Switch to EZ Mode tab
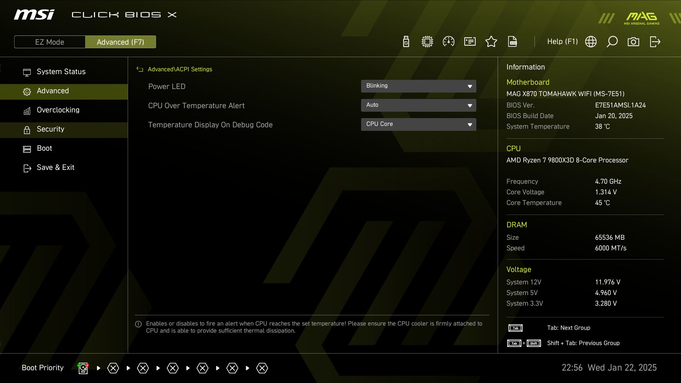The height and width of the screenshot is (383, 681). 50,41
